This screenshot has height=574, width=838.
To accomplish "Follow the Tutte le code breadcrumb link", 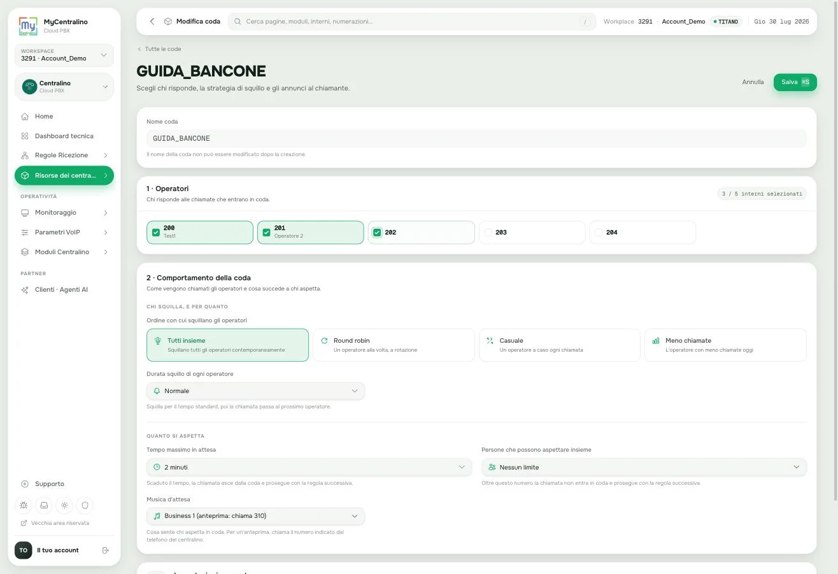I will tap(159, 49).
